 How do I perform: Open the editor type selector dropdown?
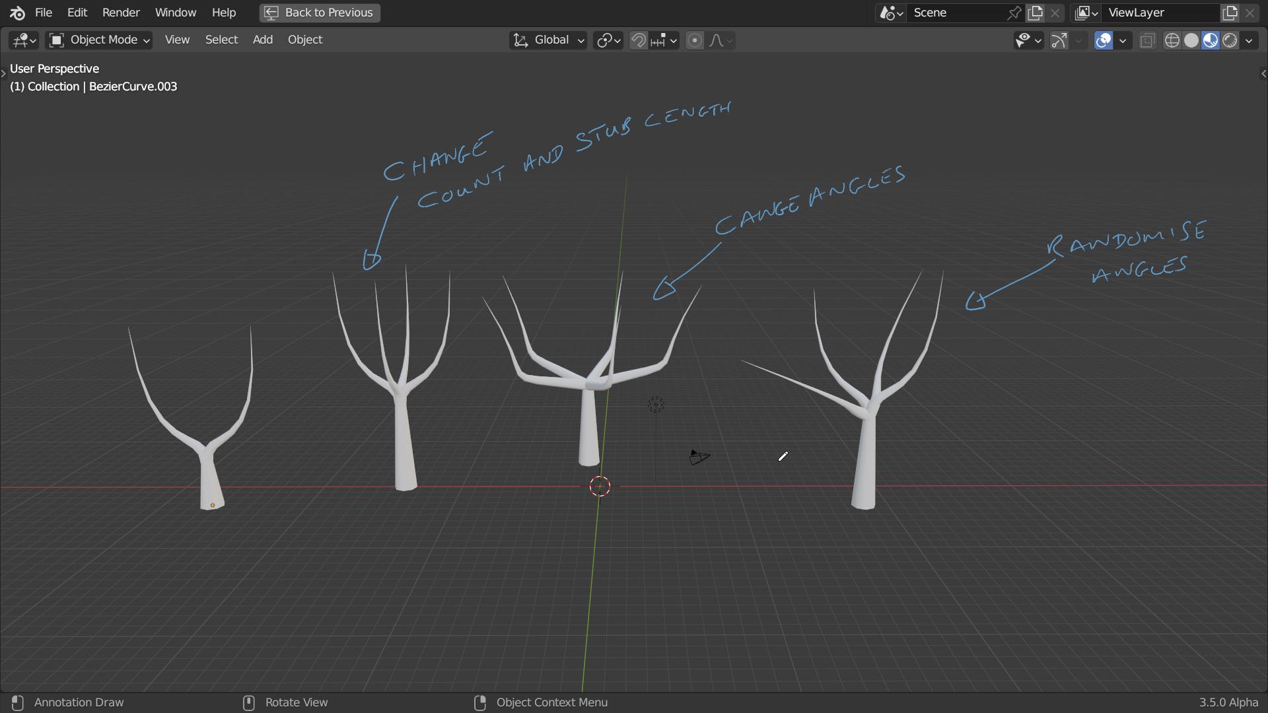coord(24,40)
